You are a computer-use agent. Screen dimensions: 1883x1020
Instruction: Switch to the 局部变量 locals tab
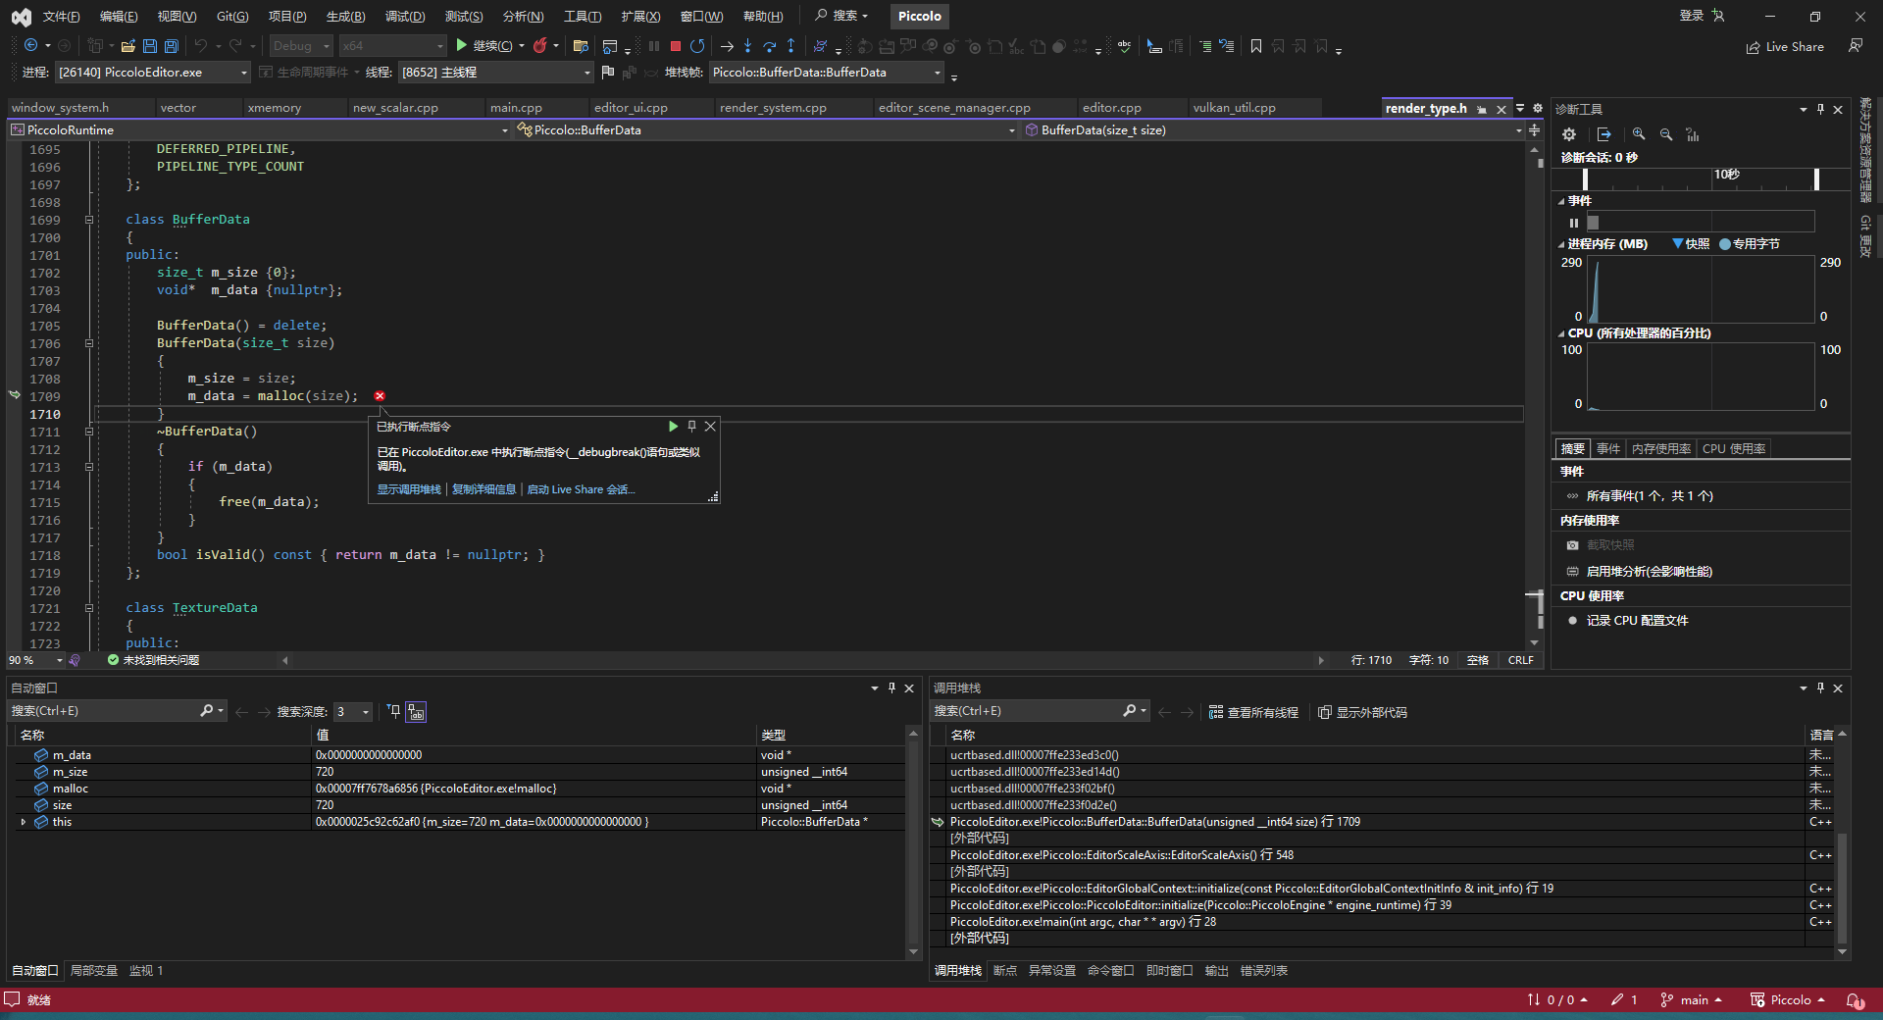point(94,971)
